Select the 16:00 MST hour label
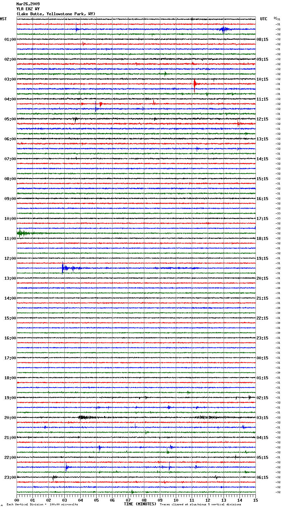Viewport: 282px width, 509px height. point(10,338)
